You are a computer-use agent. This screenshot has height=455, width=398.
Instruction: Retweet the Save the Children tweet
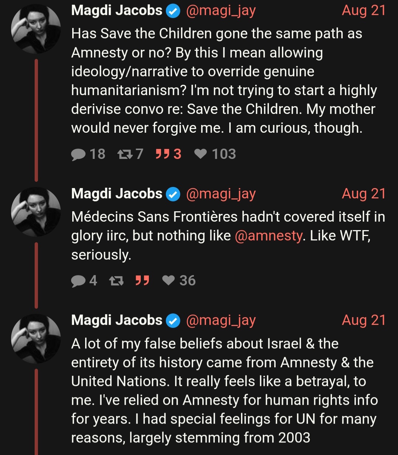pyautogui.click(x=125, y=154)
